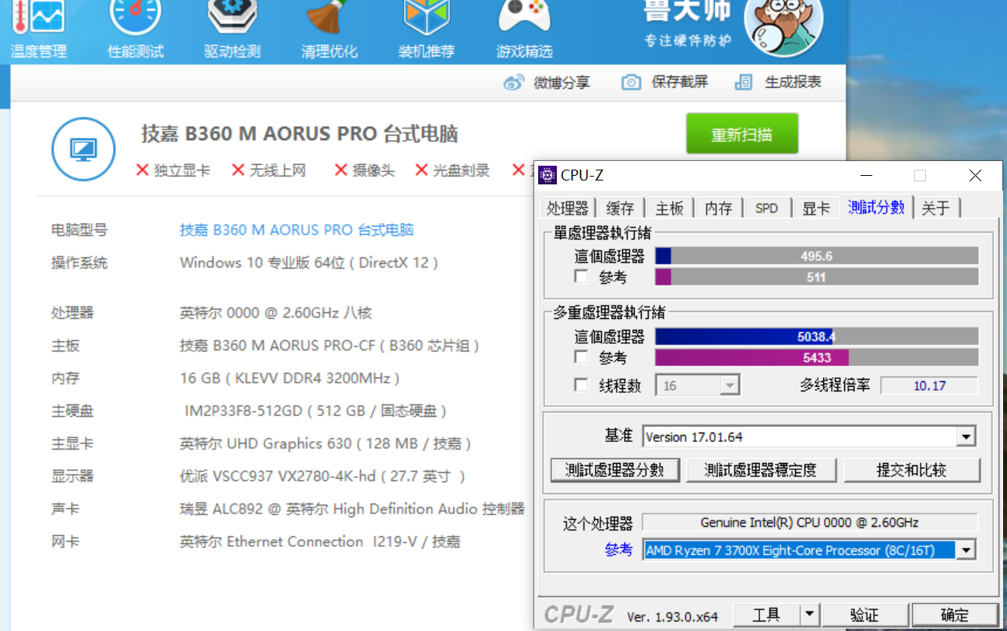Expand the AMD Ryzen 7 3700X reference dropdown
This screenshot has height=631, width=1007.
tap(966, 550)
